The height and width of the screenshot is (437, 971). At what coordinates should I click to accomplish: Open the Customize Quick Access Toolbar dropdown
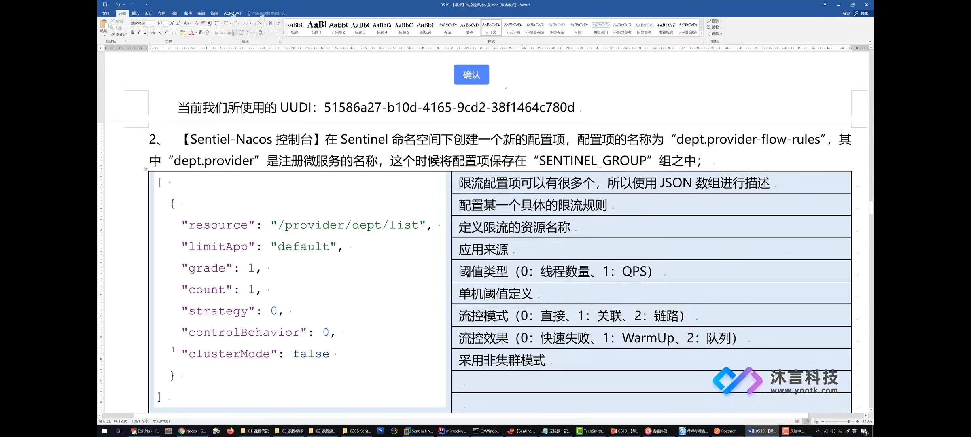click(146, 5)
